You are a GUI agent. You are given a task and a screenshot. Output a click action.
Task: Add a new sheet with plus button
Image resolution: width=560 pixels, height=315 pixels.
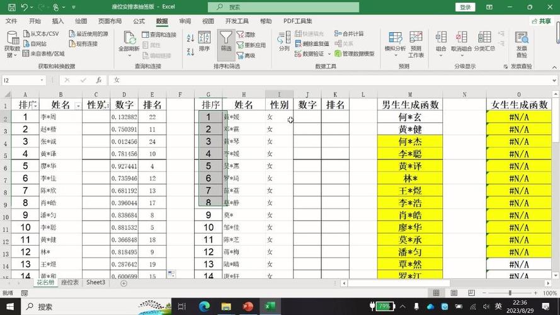(123, 283)
